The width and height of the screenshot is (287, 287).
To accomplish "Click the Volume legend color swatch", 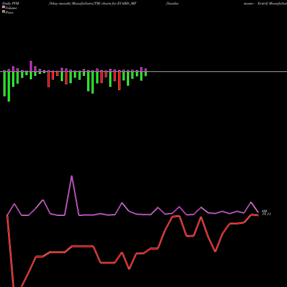I will [3, 7].
